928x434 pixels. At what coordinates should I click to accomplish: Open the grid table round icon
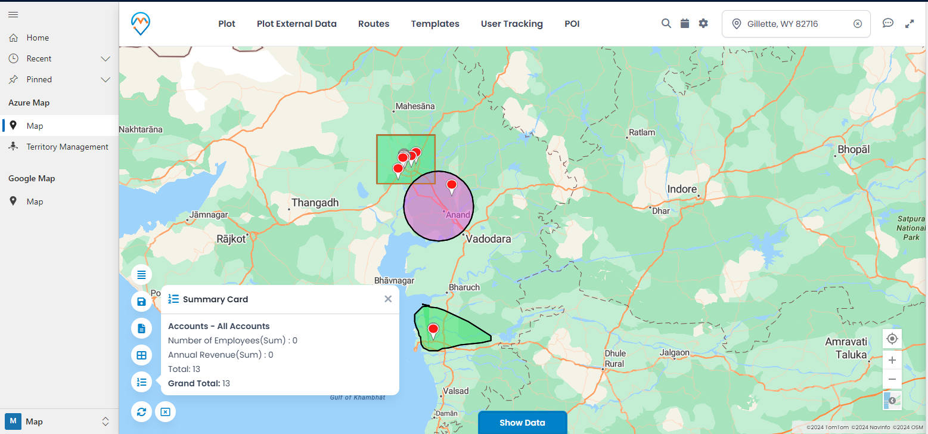coord(141,355)
